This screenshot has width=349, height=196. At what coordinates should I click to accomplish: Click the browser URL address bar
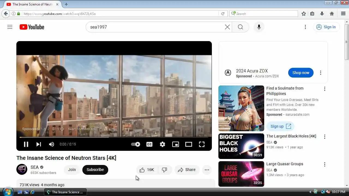pyautogui.click(x=120, y=14)
